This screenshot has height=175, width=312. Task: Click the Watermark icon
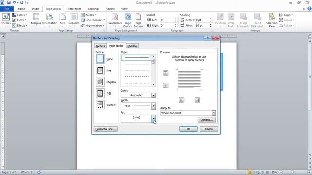coord(115,20)
